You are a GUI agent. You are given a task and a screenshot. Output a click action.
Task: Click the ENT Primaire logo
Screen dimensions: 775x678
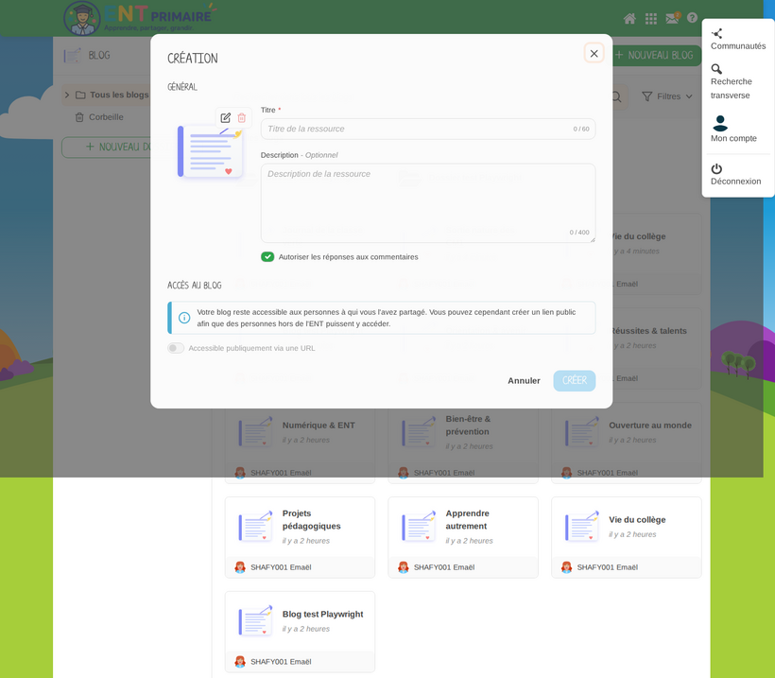pos(140,18)
